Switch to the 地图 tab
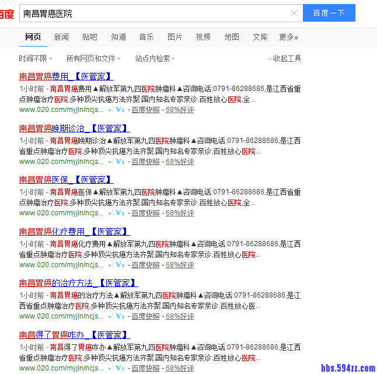The width and height of the screenshot is (377, 374). pos(232,37)
